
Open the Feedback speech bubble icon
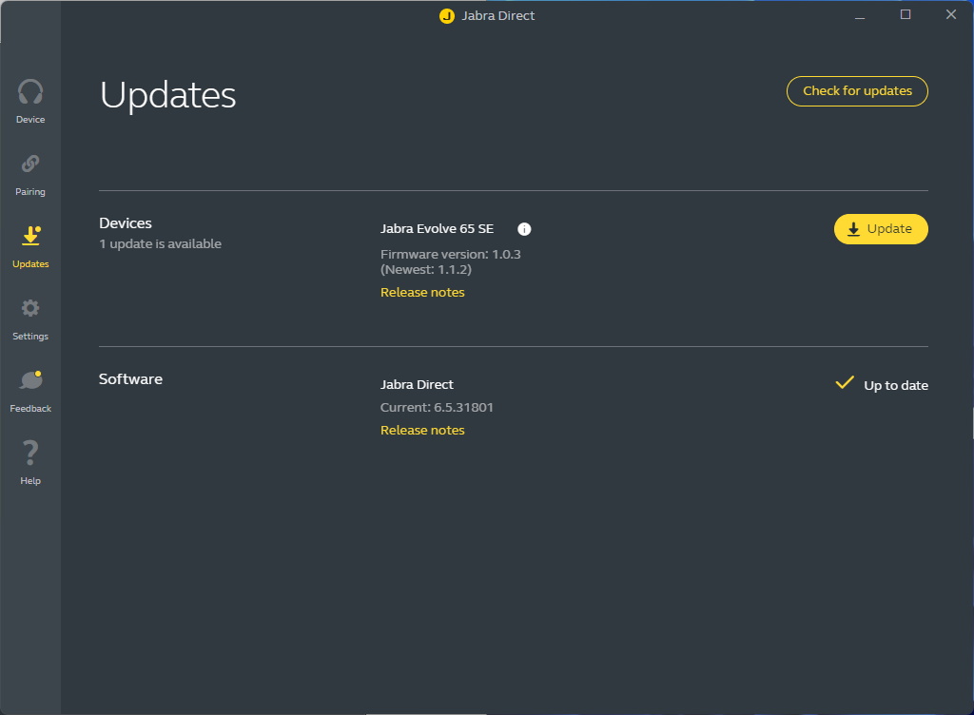point(30,380)
